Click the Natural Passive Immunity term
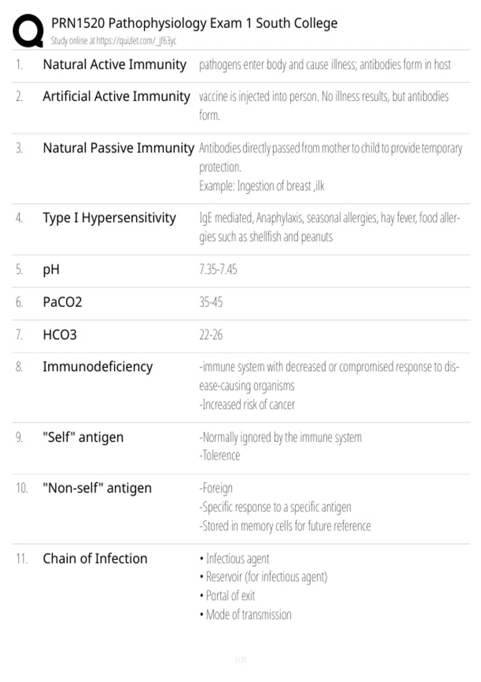Image resolution: width=481 pixels, height=682 pixels. point(118,148)
